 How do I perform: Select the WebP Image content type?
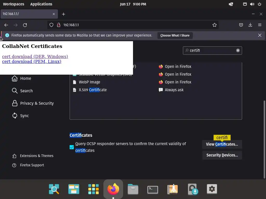coord(89,82)
